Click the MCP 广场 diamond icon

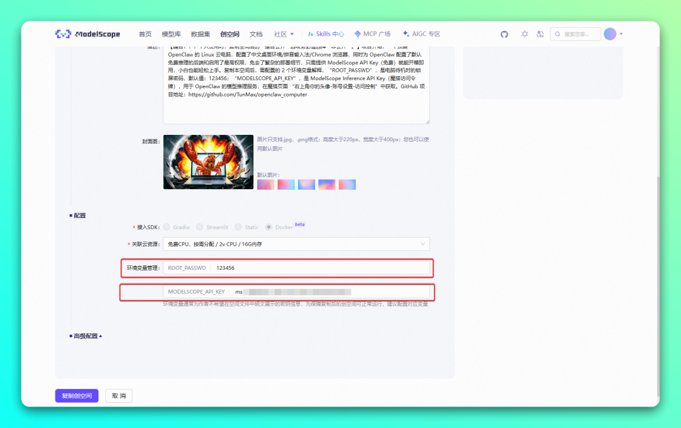tap(358, 34)
